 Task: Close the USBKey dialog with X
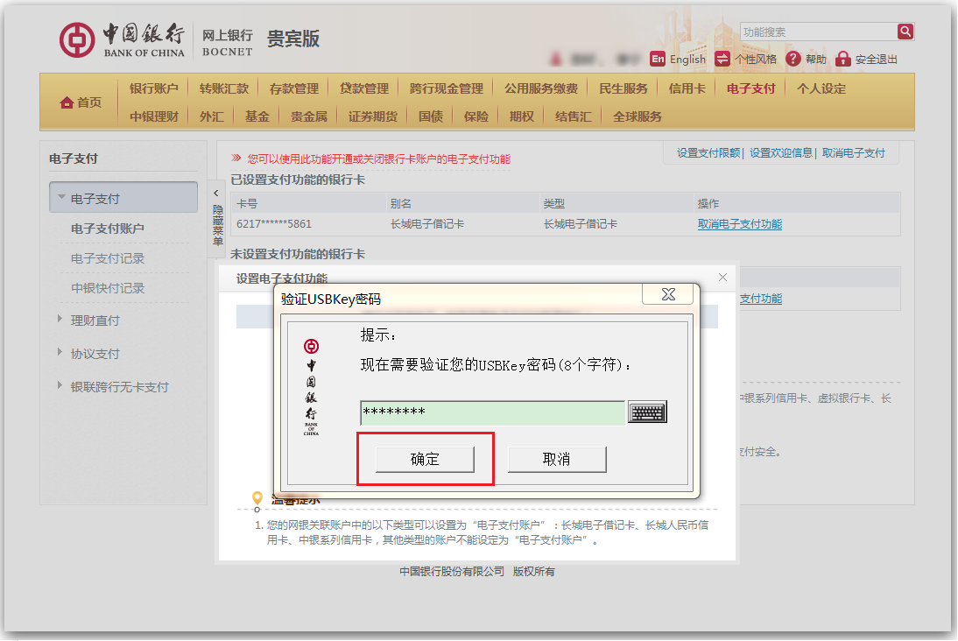click(x=668, y=293)
